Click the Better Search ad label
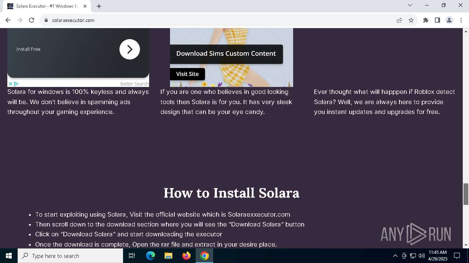The width and height of the screenshot is (469, 263). click(x=134, y=84)
